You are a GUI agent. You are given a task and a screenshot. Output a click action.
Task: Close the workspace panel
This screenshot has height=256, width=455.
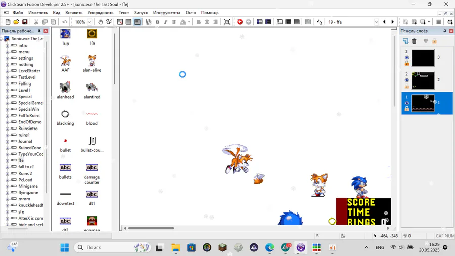click(46, 31)
